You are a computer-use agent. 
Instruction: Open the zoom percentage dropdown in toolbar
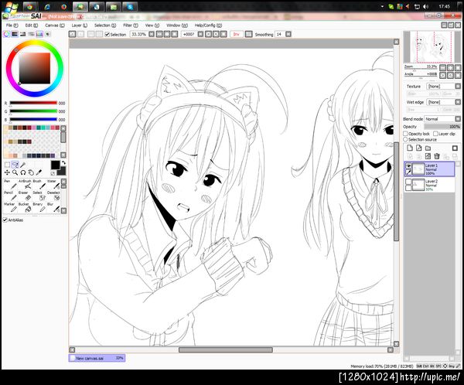coord(152,34)
